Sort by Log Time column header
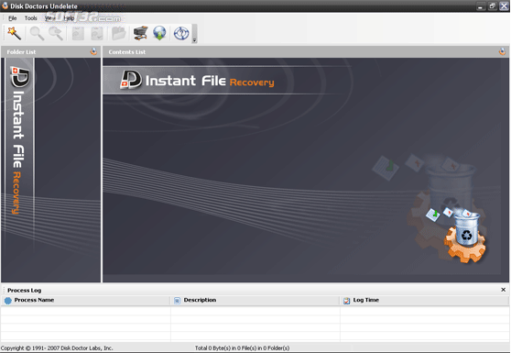The image size is (511, 353). [x=425, y=300]
